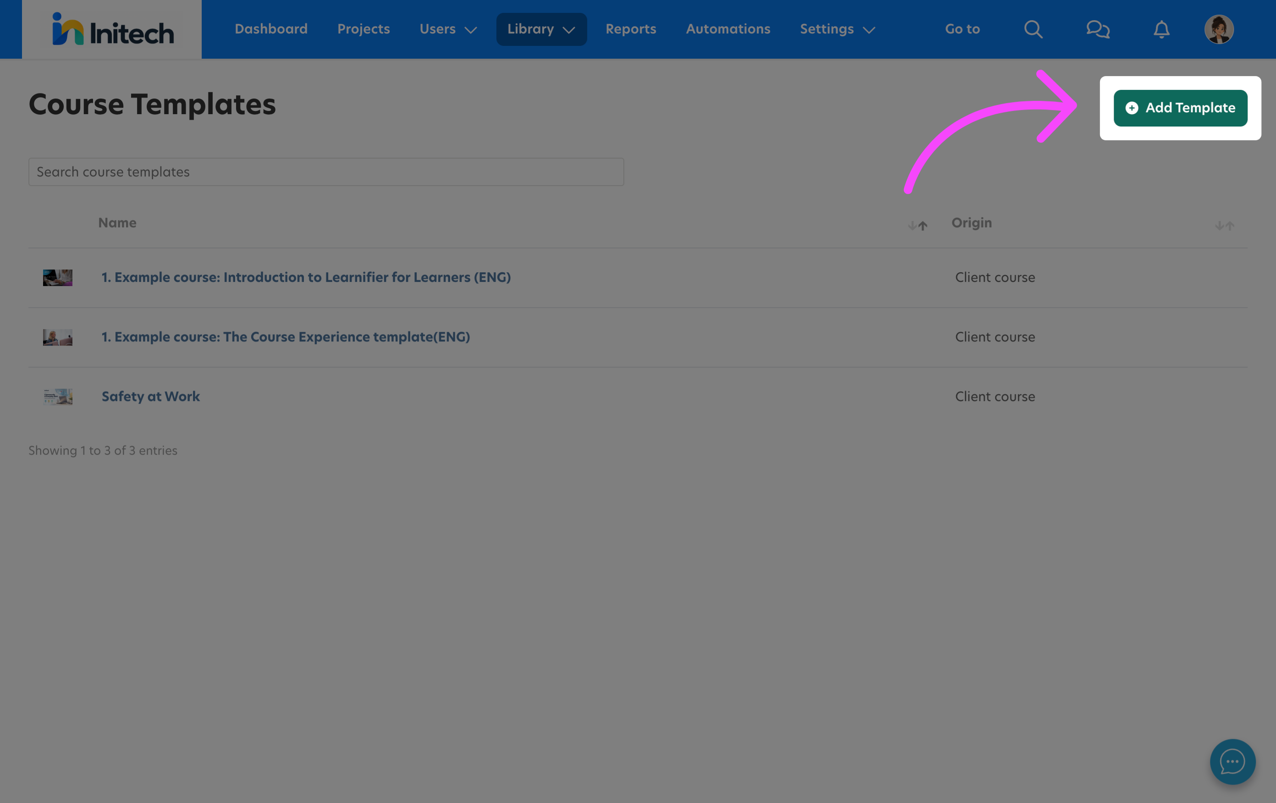Viewport: 1276px width, 803px height.
Task: Open The Course Experience template
Action: tap(286, 336)
